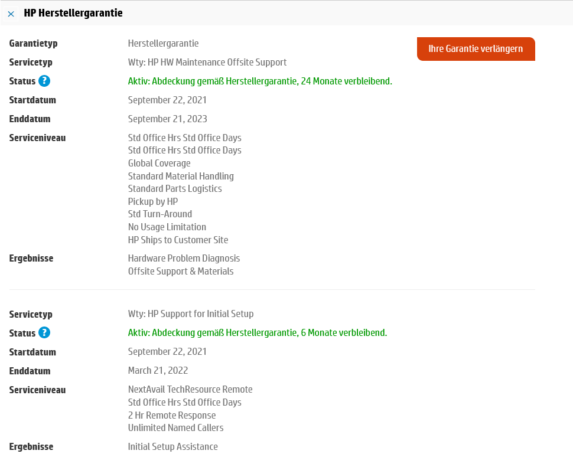Click Wty: HP Support for Initial Setup
Viewport: 573px width, 457px height.
click(191, 314)
